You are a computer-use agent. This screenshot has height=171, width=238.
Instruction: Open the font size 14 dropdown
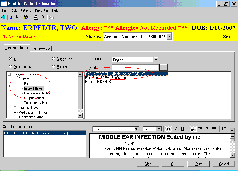(x=159, y=129)
